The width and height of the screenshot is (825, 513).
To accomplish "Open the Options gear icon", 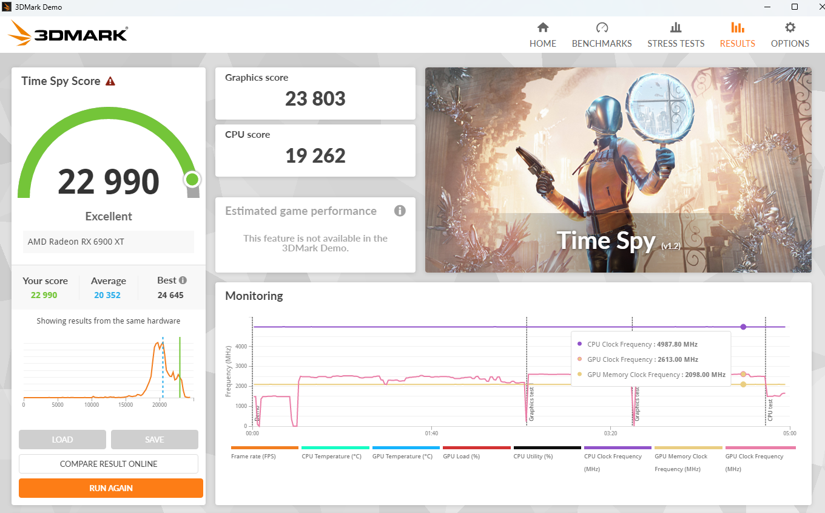I will (x=789, y=27).
